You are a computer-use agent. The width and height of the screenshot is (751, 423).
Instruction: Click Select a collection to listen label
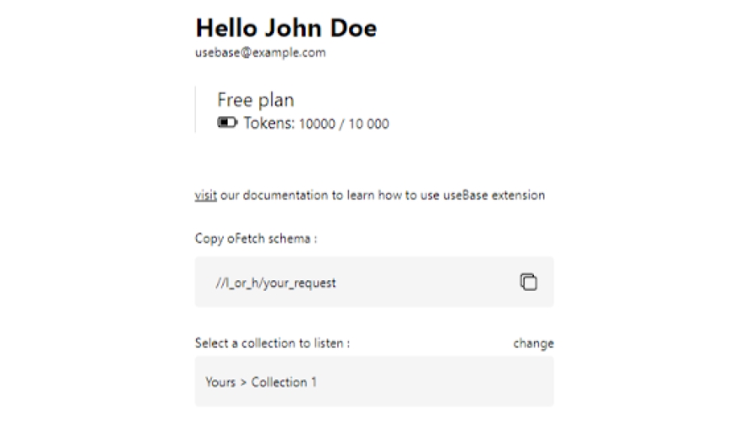click(x=272, y=343)
